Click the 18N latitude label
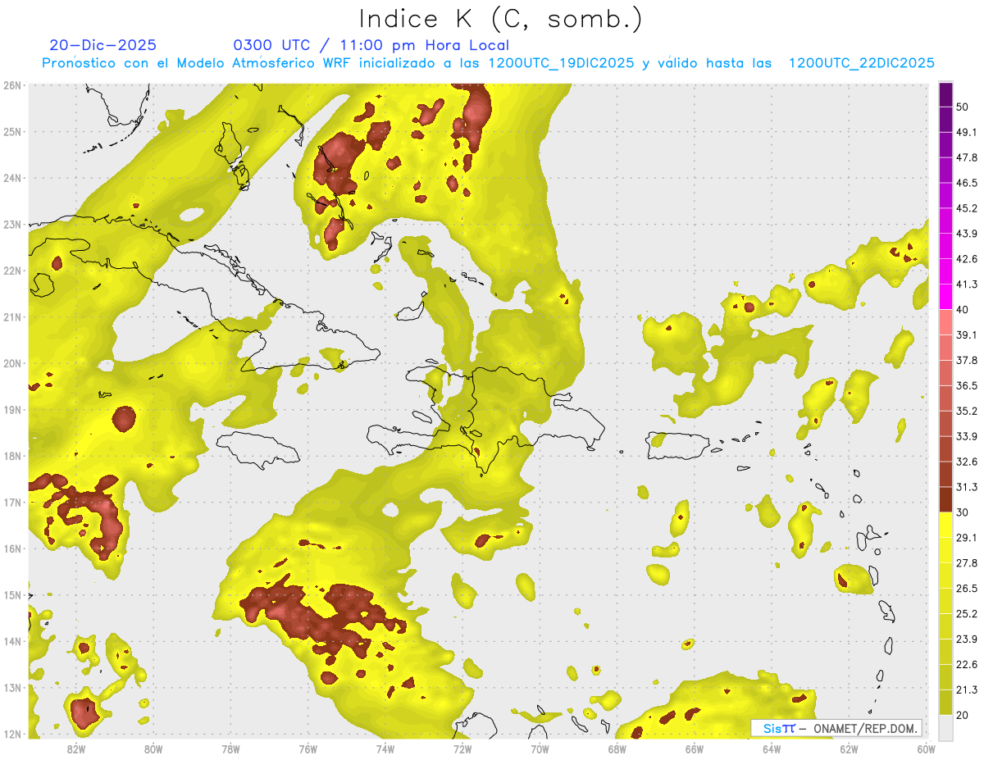This screenshot has width=984, height=760. (12, 456)
